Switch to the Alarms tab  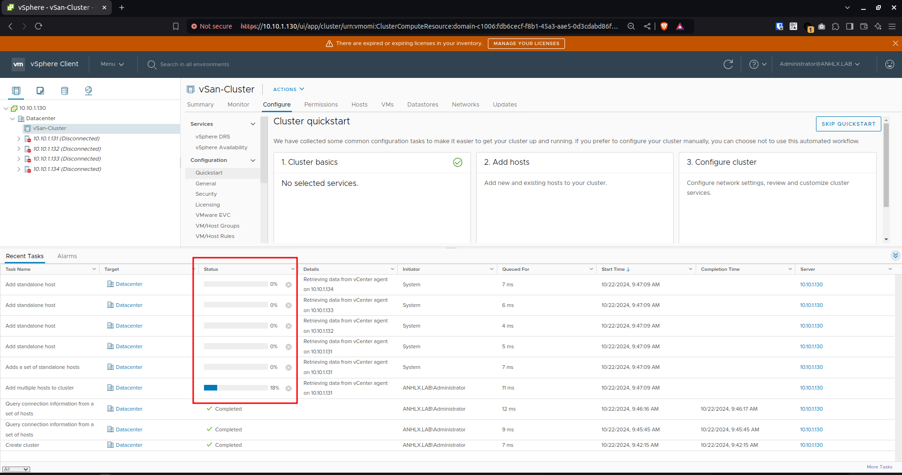67,256
